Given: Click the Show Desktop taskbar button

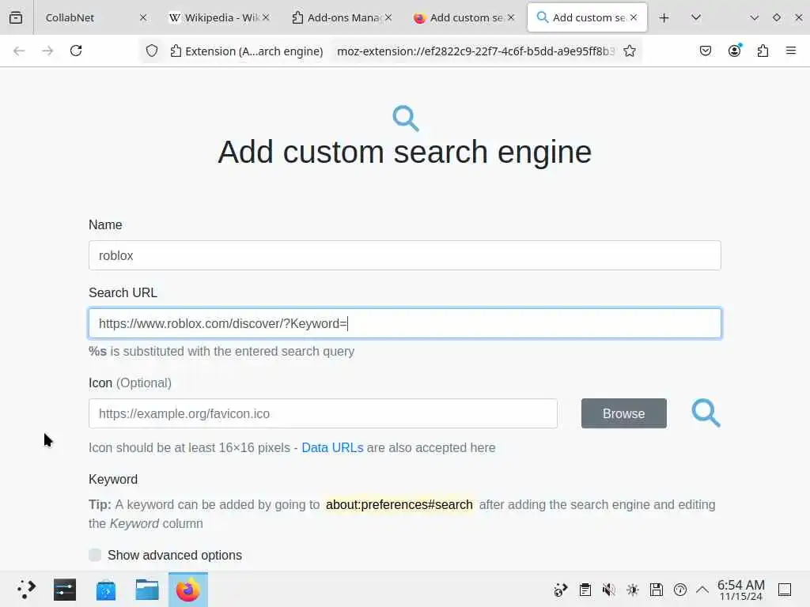Looking at the screenshot, I should pos(785,590).
